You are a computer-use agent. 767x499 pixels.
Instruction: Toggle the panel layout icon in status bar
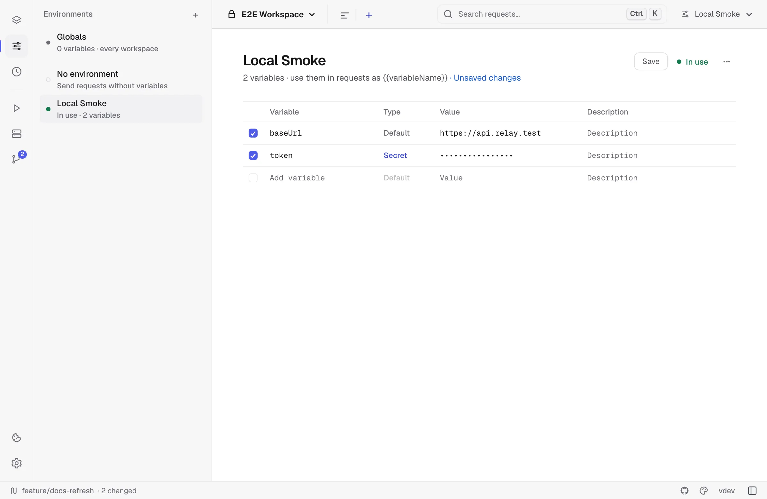point(752,491)
